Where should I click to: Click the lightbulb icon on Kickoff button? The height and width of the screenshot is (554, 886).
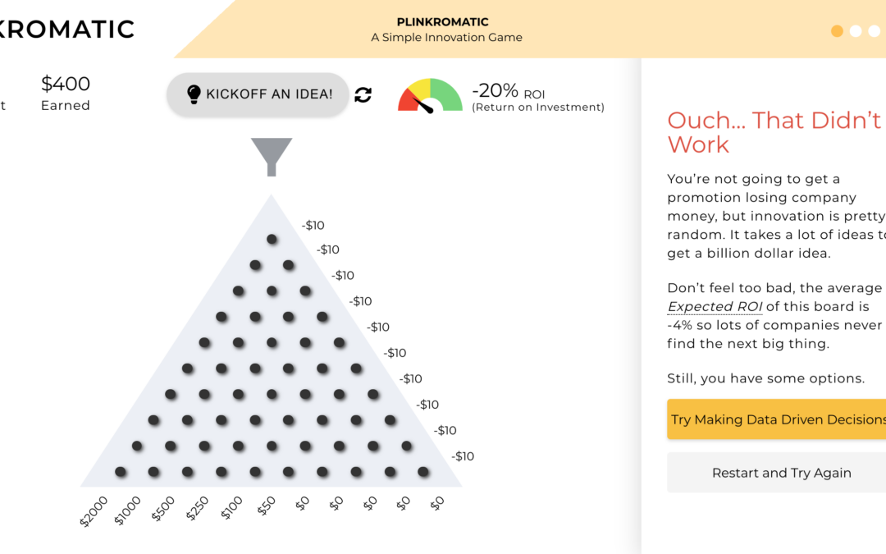click(x=194, y=94)
